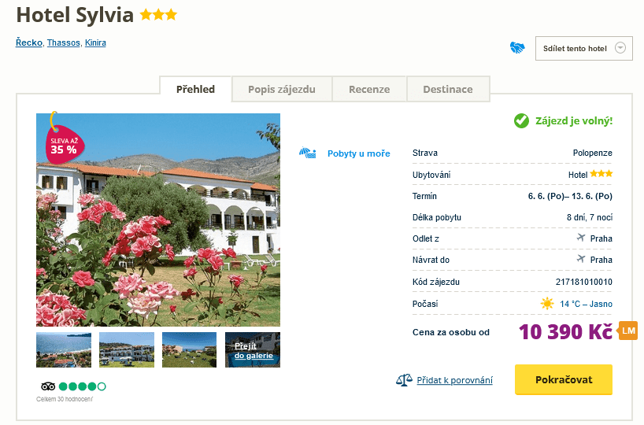
Task: Follow the Řecko breadcrumb link
Action: click(29, 42)
